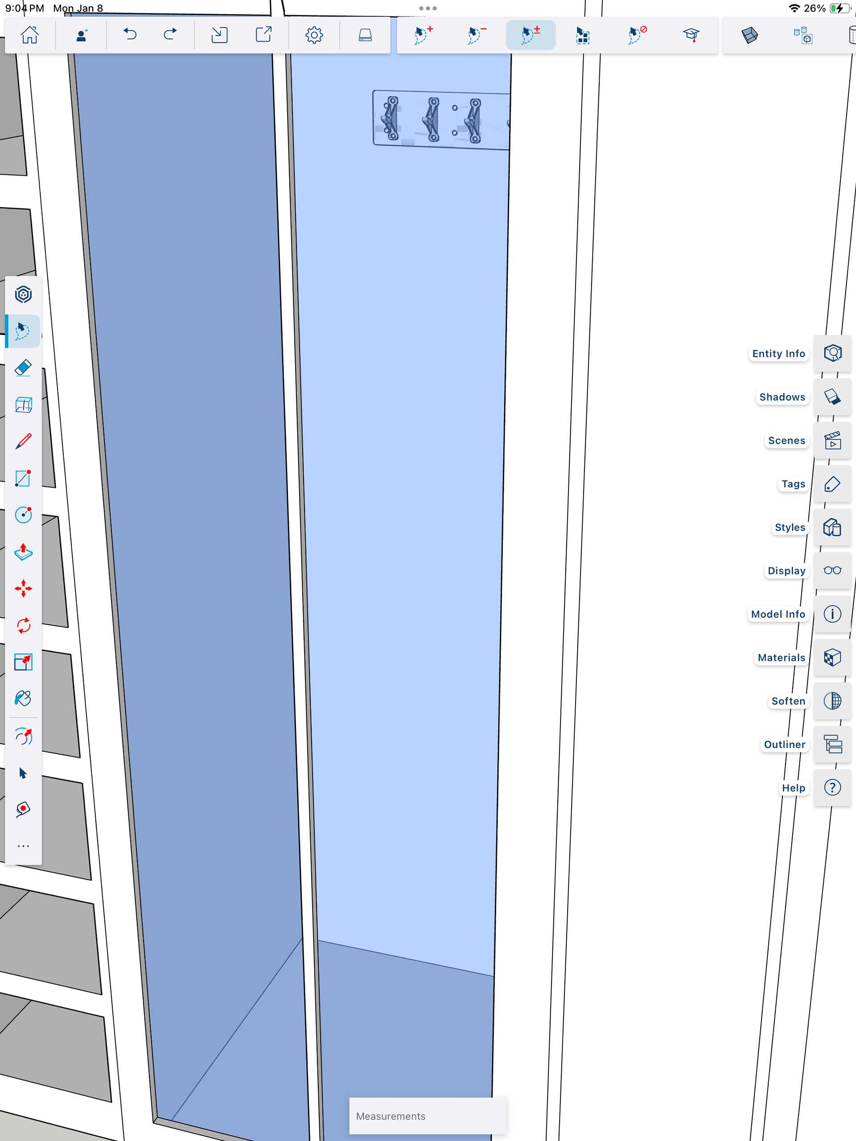Tap the Measurements input box

coord(428,1116)
